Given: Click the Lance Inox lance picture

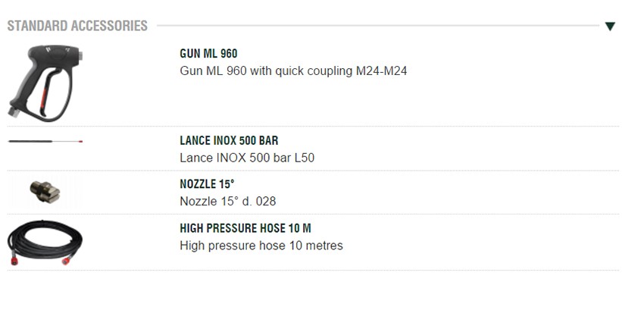Looking at the screenshot, I should pos(44,142).
